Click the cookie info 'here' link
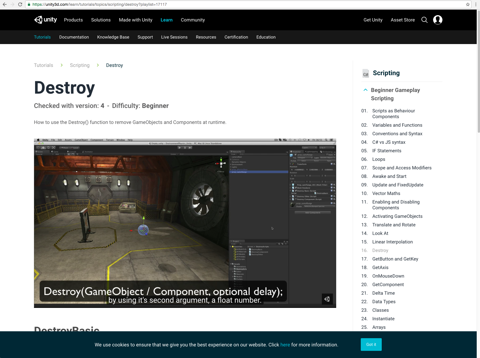The height and width of the screenshot is (358, 480). (285, 345)
